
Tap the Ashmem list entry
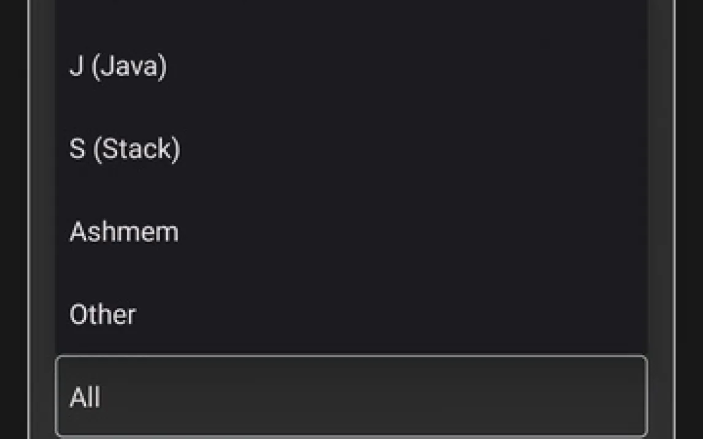124,232
